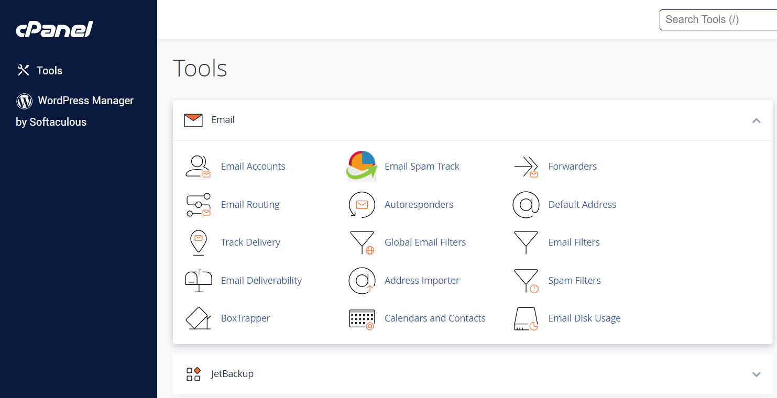Launch the Email Disk Usage link
The image size is (777, 398).
click(x=585, y=318)
